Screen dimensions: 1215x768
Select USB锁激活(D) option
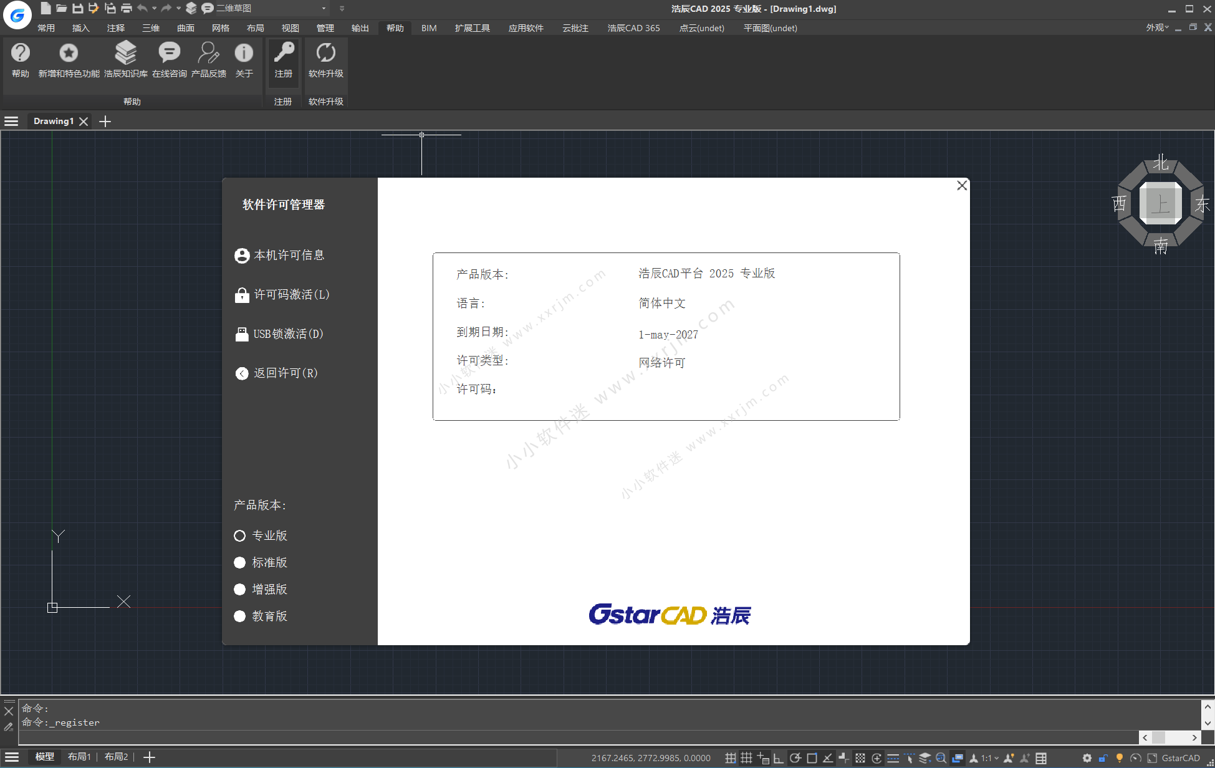pyautogui.click(x=279, y=334)
